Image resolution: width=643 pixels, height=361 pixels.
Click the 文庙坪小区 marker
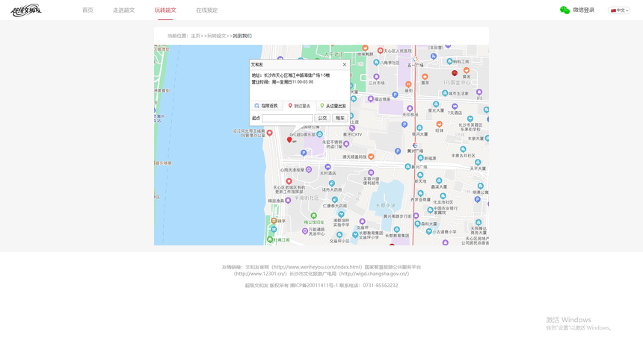click(x=339, y=235)
